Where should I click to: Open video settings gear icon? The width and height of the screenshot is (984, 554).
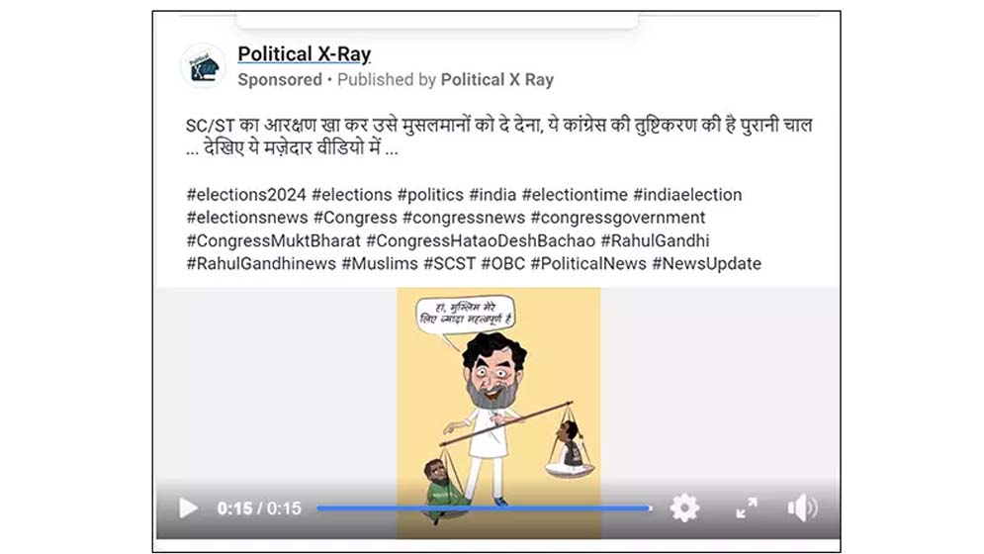click(x=684, y=508)
